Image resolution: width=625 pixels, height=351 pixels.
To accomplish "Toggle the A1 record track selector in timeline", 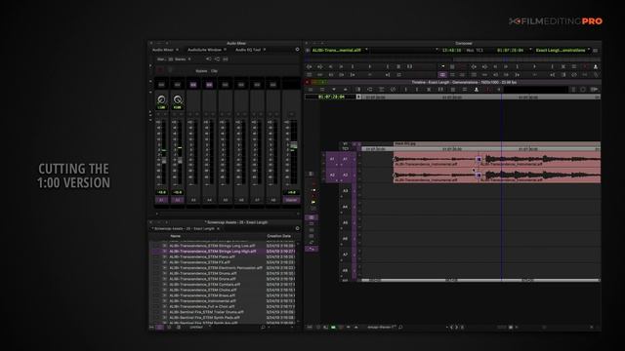I will 346,159.
